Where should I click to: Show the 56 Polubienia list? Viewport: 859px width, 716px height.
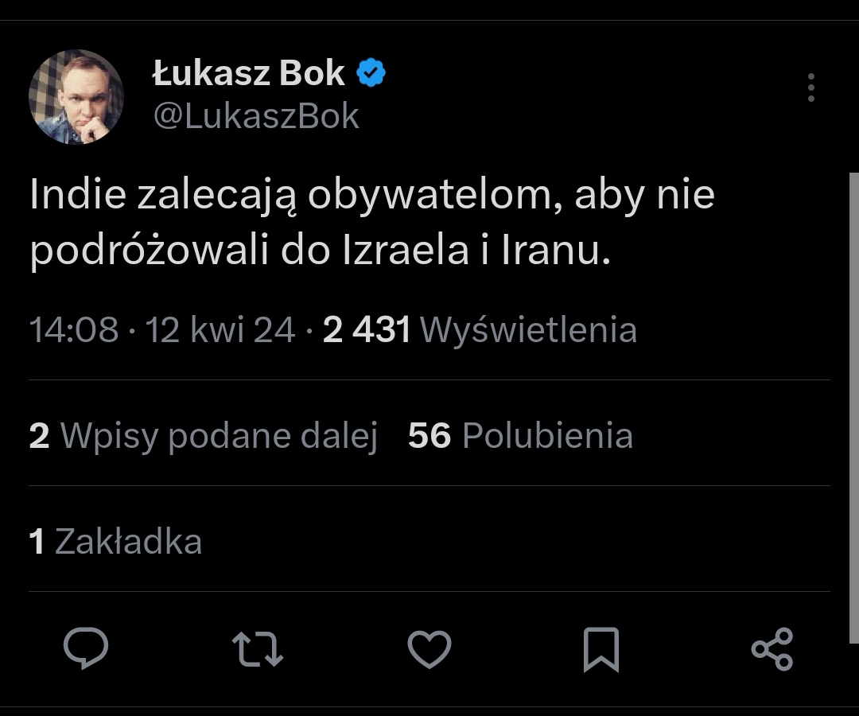(x=520, y=436)
